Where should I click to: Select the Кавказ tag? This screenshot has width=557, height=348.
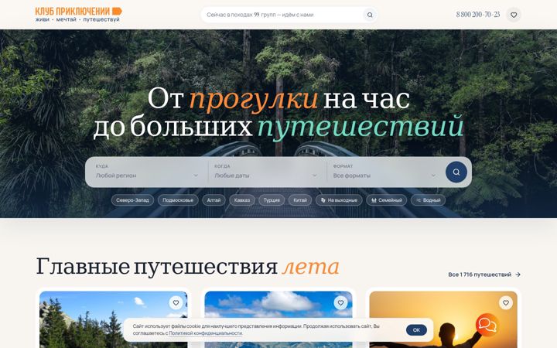[242, 200]
